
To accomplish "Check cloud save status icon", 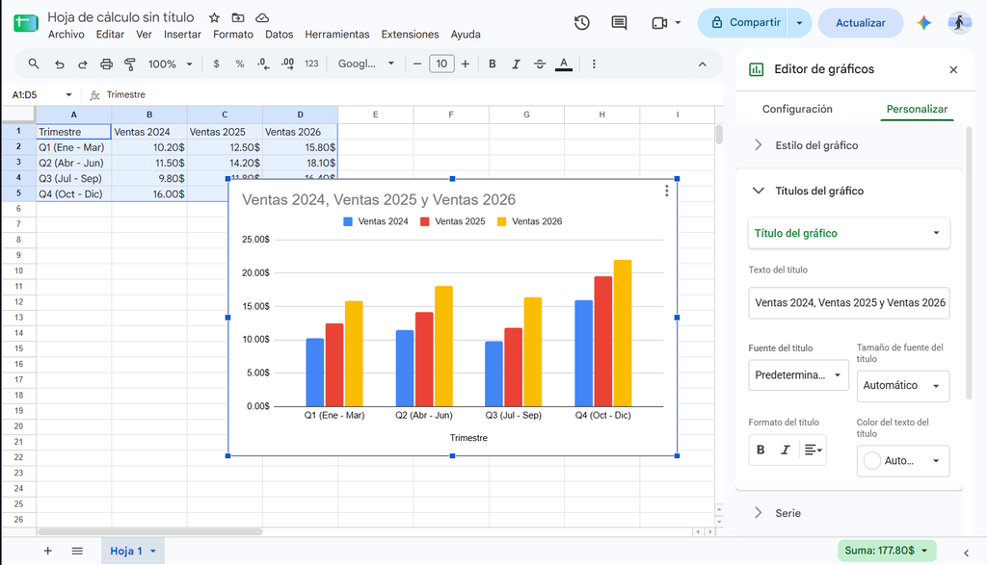I will [x=262, y=17].
